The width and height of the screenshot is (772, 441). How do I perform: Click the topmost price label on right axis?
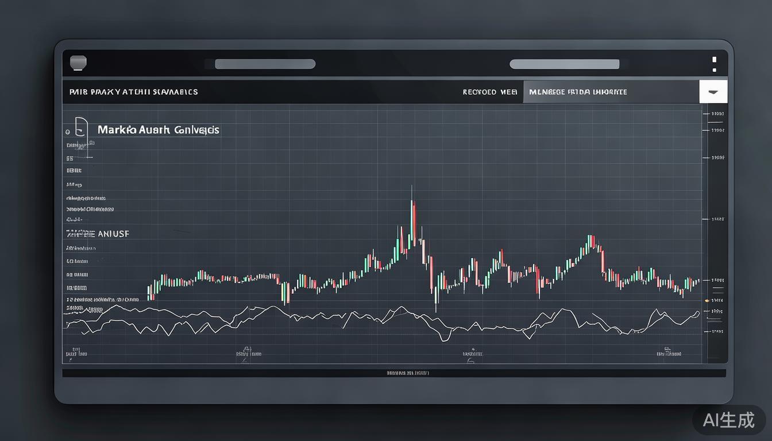tap(717, 114)
